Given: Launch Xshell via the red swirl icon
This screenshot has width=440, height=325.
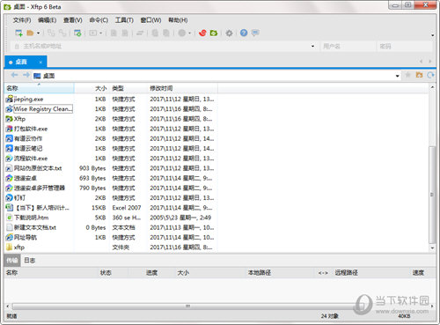Looking at the screenshot, I should [x=202, y=33].
